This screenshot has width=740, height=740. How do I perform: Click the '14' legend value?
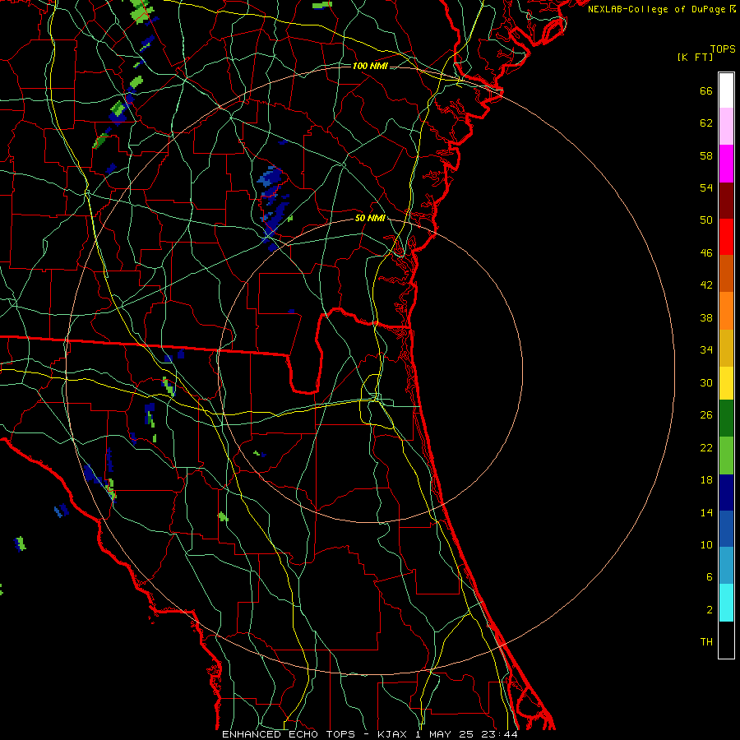click(706, 512)
